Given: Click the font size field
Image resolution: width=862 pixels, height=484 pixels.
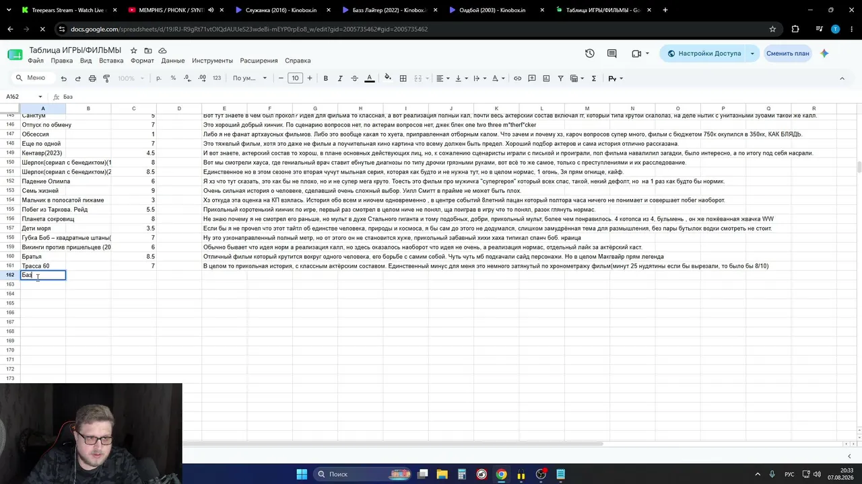Looking at the screenshot, I should point(295,79).
